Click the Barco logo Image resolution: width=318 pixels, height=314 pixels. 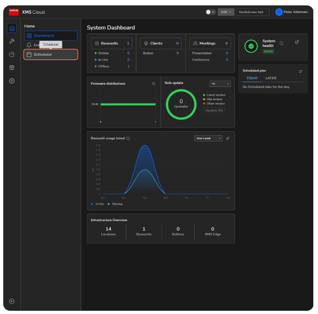click(x=14, y=12)
